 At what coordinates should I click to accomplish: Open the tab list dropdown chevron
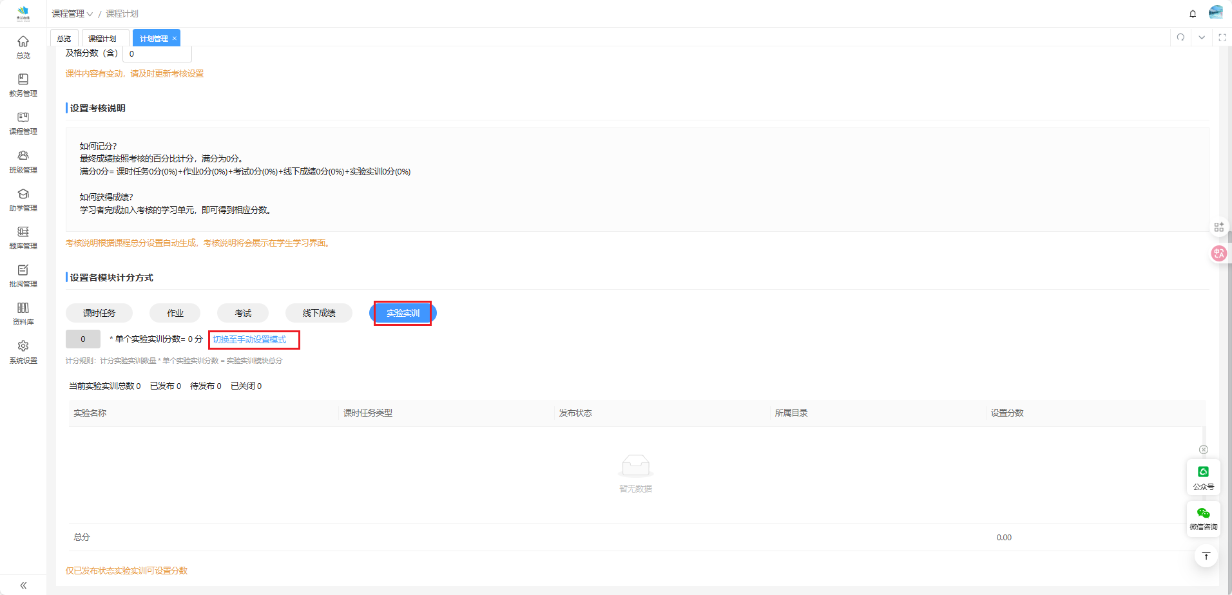(x=1202, y=37)
